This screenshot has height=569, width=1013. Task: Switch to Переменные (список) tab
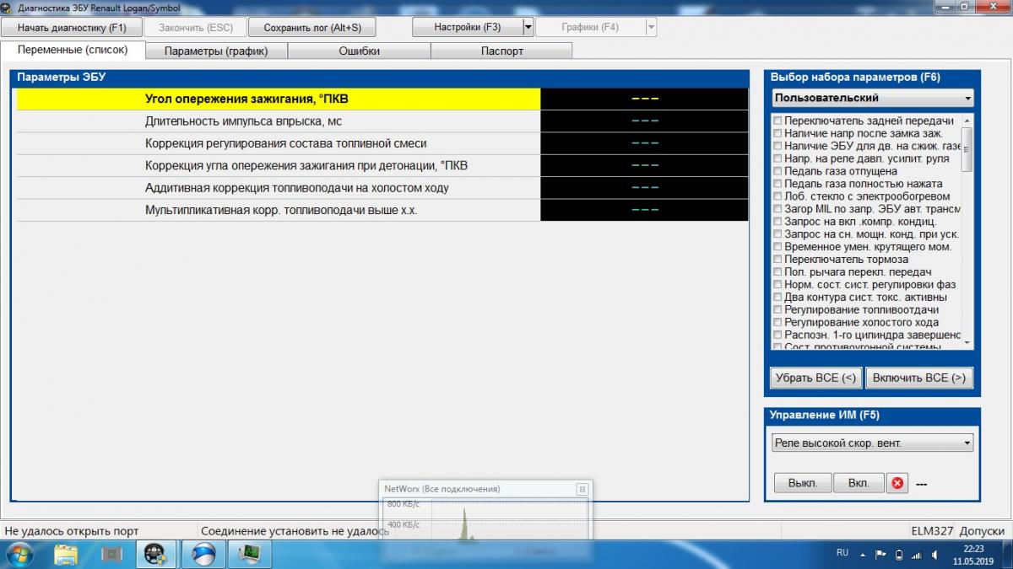pyautogui.click(x=73, y=50)
